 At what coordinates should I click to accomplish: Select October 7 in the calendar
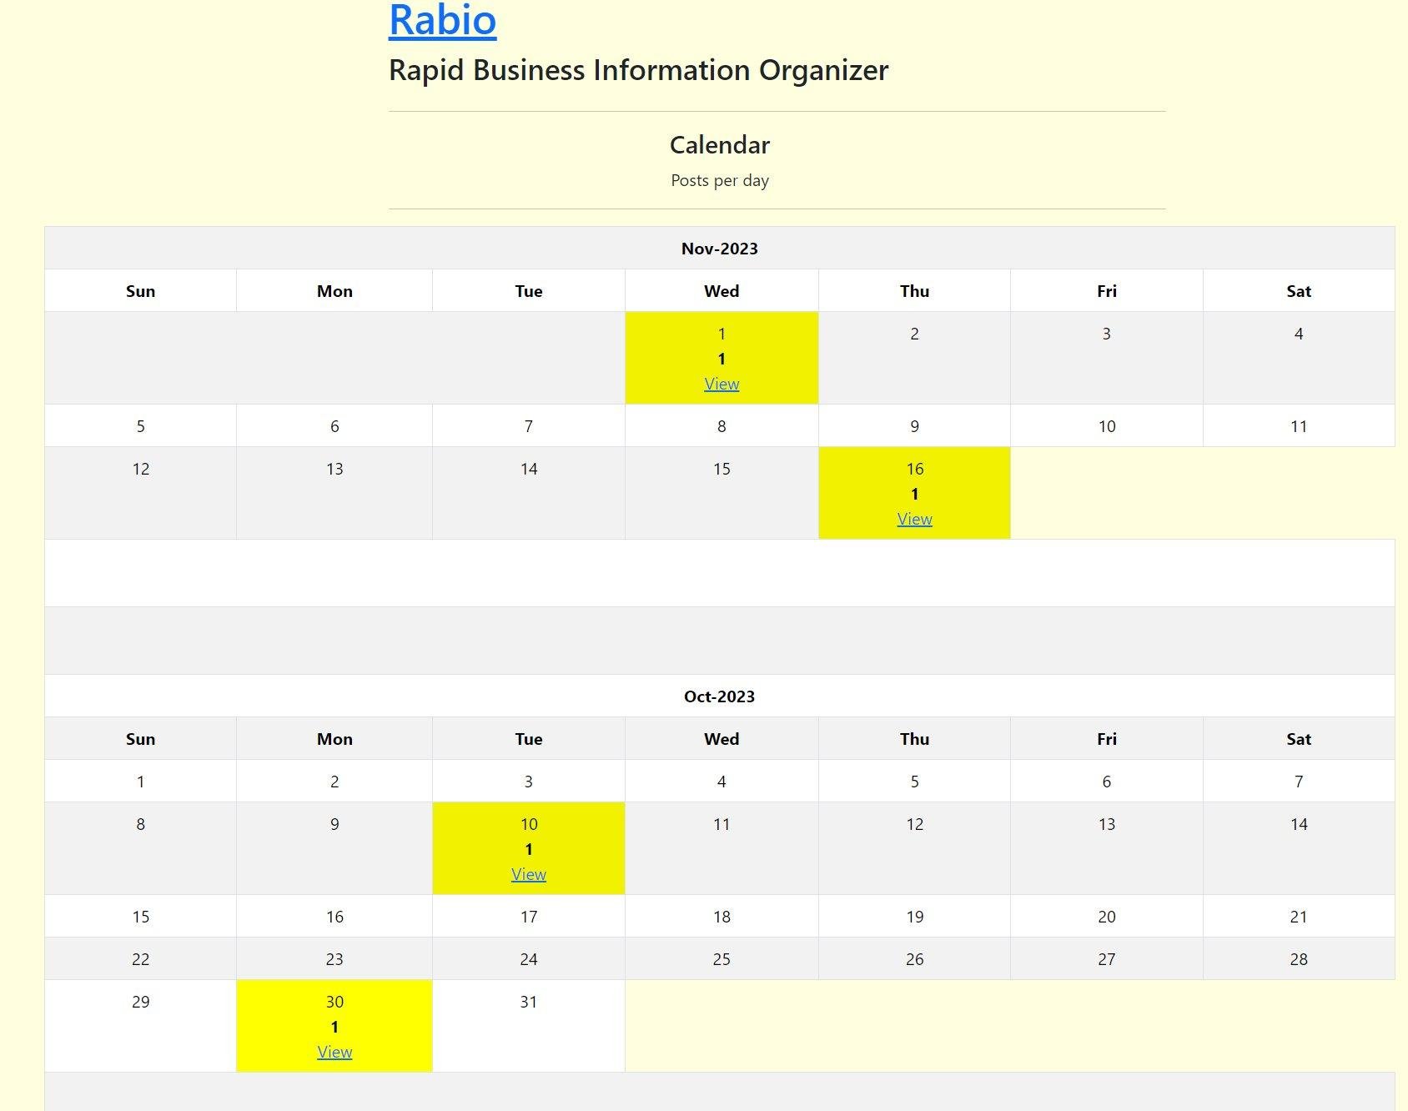1299,782
